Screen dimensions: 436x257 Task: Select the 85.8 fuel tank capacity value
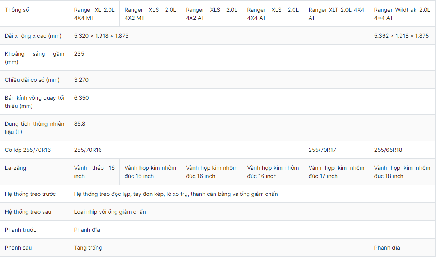tap(80, 124)
